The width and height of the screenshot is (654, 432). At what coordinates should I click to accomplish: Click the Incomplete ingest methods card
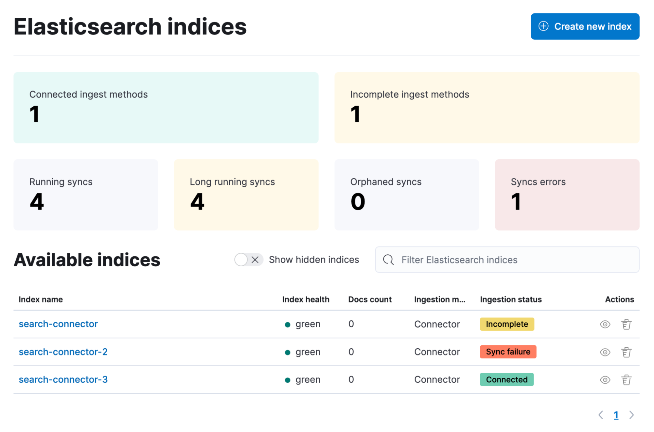[x=487, y=108]
